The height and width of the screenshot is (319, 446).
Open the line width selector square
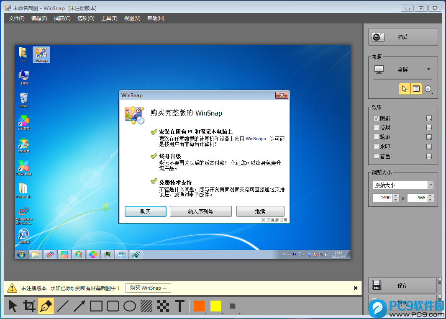(x=233, y=306)
